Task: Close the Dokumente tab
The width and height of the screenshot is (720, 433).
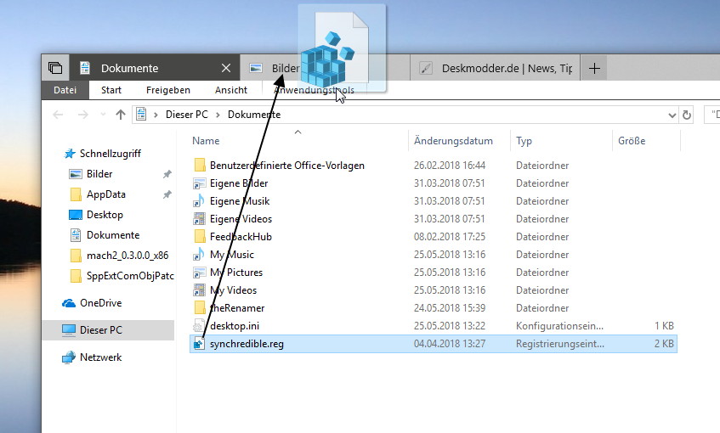Action: 226,68
